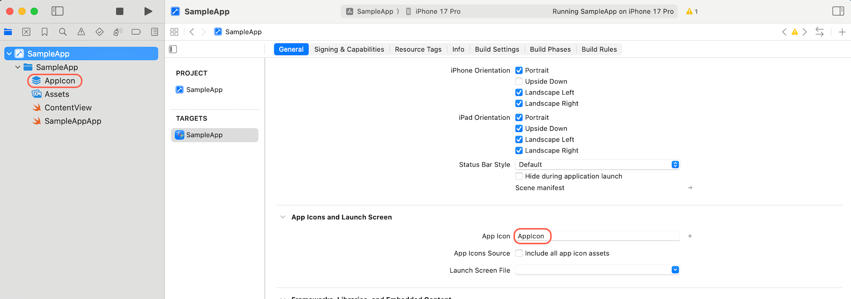
Task: Open the Breakpoint navigator icon
Action: (x=136, y=32)
